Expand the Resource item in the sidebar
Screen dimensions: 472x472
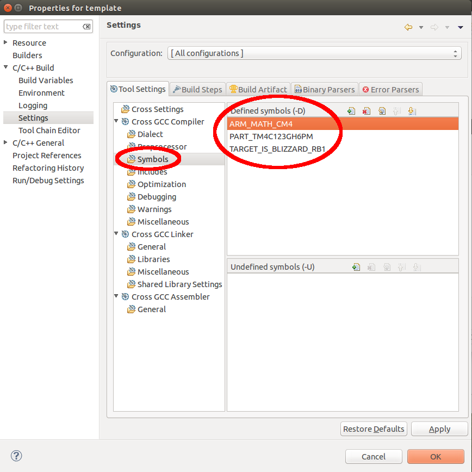(x=5, y=42)
